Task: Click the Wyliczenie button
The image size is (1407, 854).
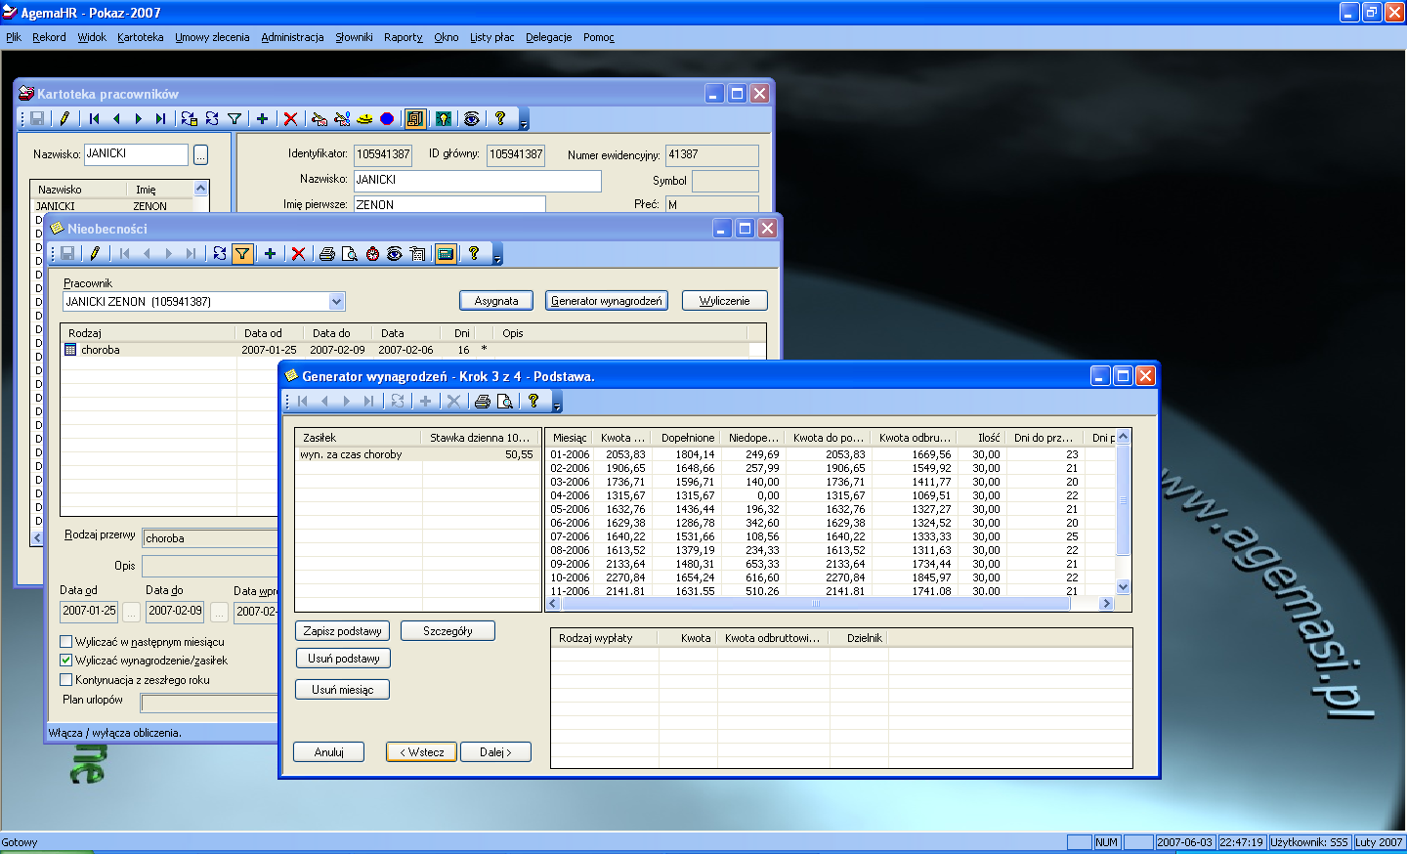Action: (x=725, y=301)
